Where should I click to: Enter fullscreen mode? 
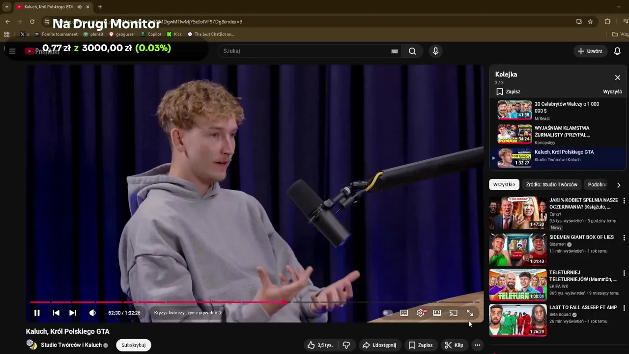pos(470,313)
